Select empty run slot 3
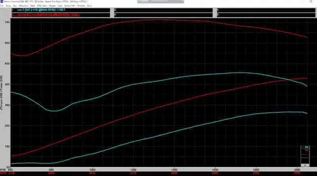This screenshot has height=176, width=317. pos(163,10)
